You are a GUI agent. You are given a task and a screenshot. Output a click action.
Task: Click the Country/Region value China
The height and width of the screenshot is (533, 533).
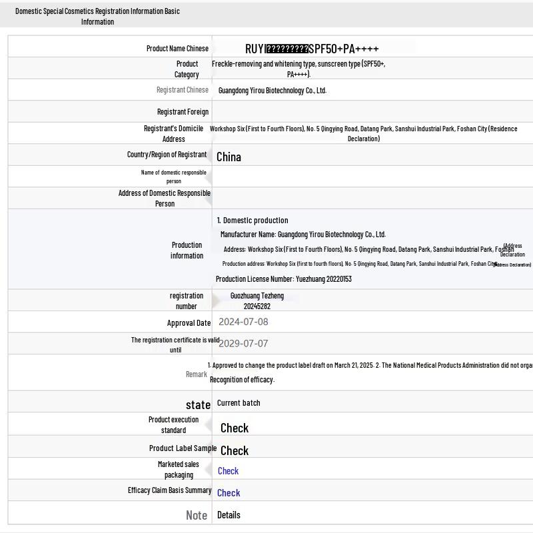(229, 157)
